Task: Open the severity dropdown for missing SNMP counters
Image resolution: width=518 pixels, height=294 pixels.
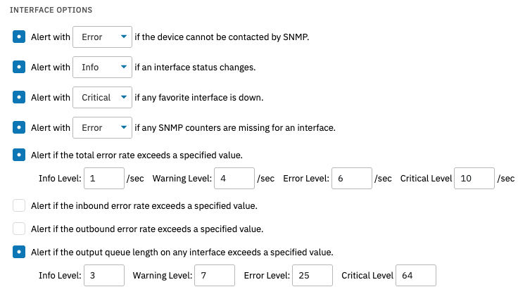Action: [102, 128]
